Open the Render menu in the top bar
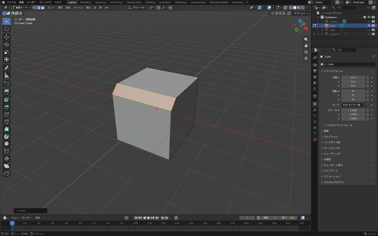Image resolution: width=378 pixels, height=236 pixels. (x=32, y=2)
